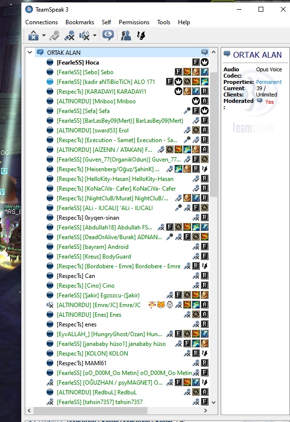Click the moderated Yes value in info panel
This screenshot has height=422, width=290.
click(269, 102)
